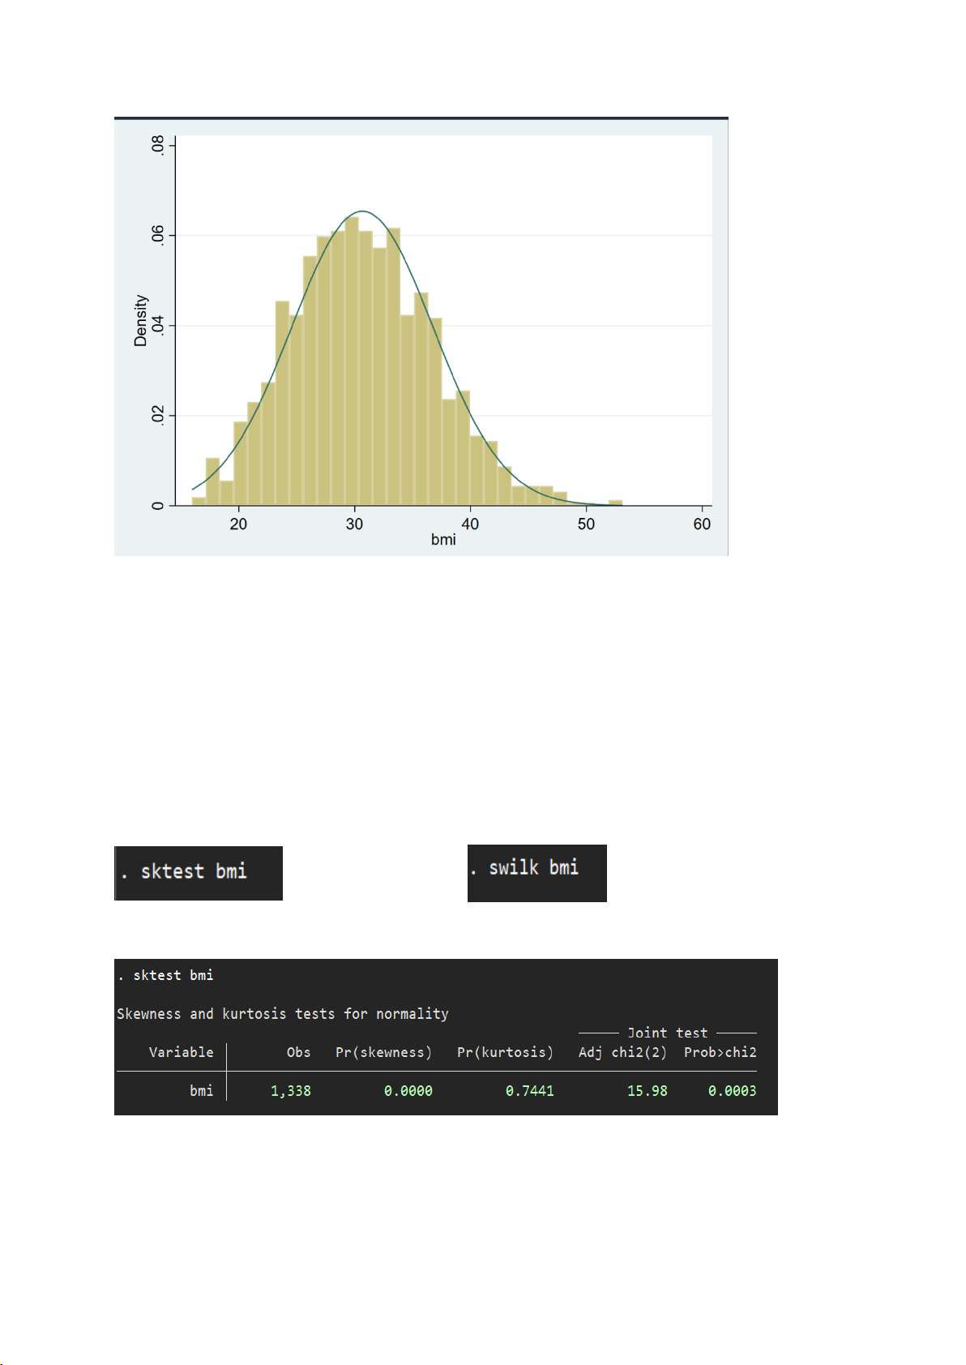This screenshot has height=1365, width=966.
Task: Click the 'Pr(skewness)' column header
Action: 383,1052
